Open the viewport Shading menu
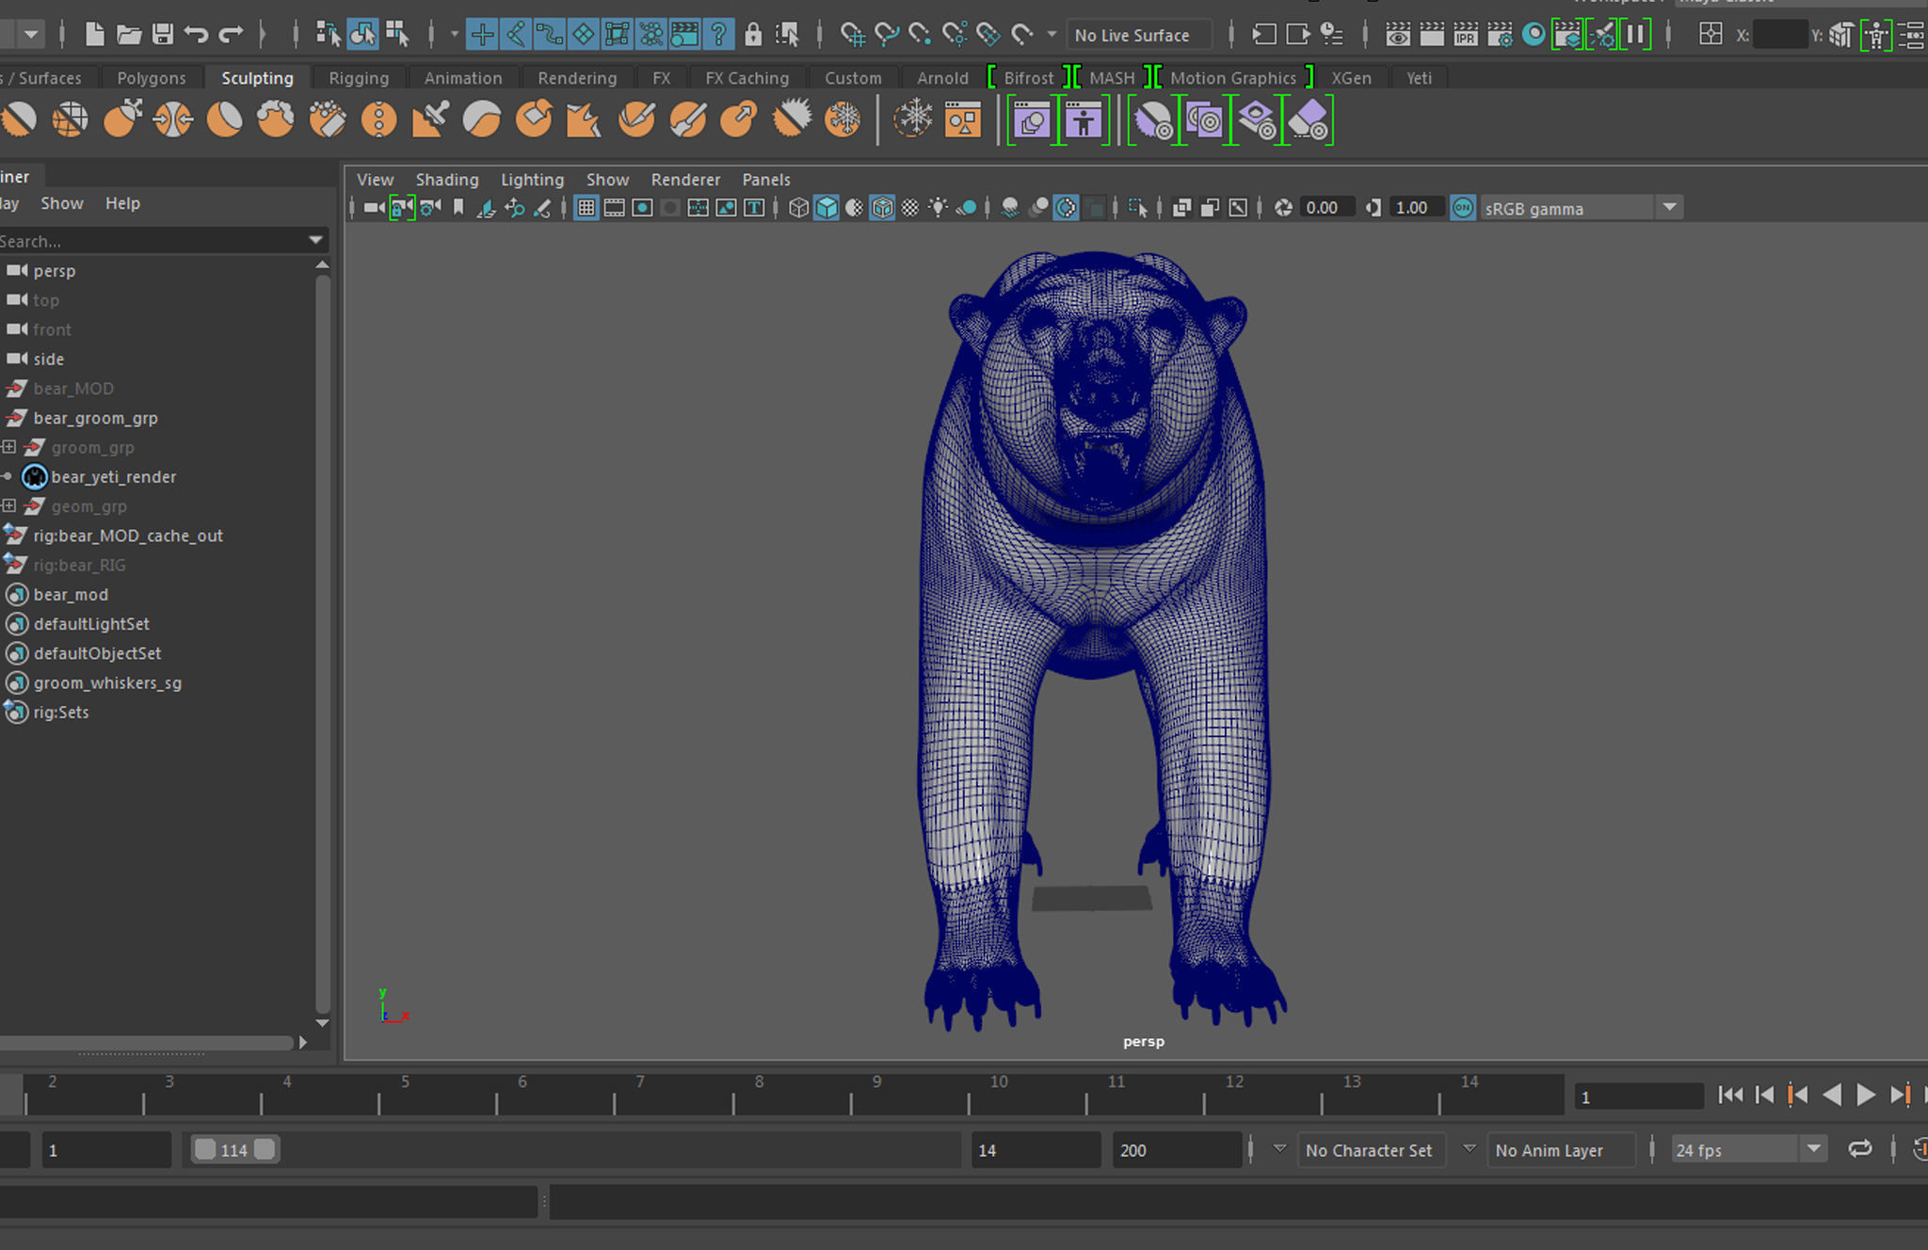This screenshot has width=1928, height=1250. (x=447, y=180)
